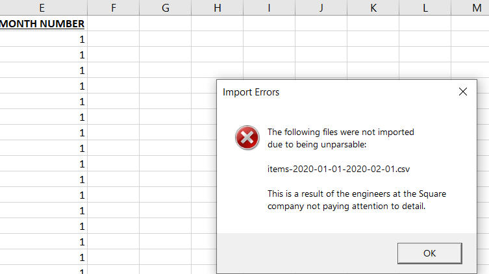The image size is (489, 274).
Task: Click first value cell below MONTH NUMBER
Action: (x=42, y=39)
